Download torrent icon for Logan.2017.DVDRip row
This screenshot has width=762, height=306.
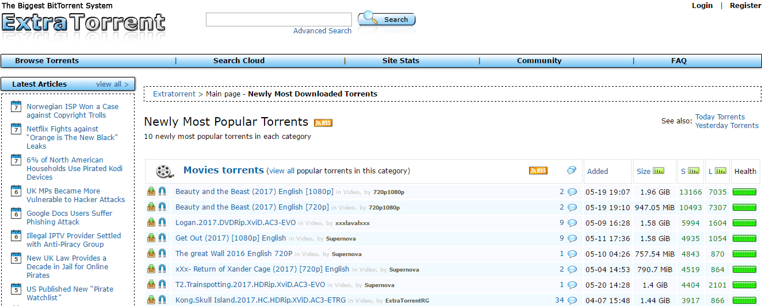[151, 223]
